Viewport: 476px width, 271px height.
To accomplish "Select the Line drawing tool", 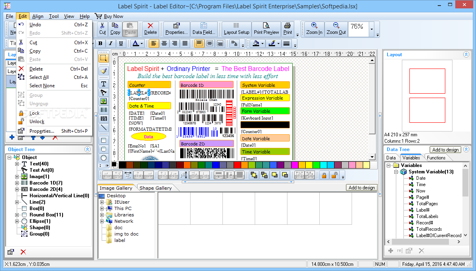I will pos(104,128).
